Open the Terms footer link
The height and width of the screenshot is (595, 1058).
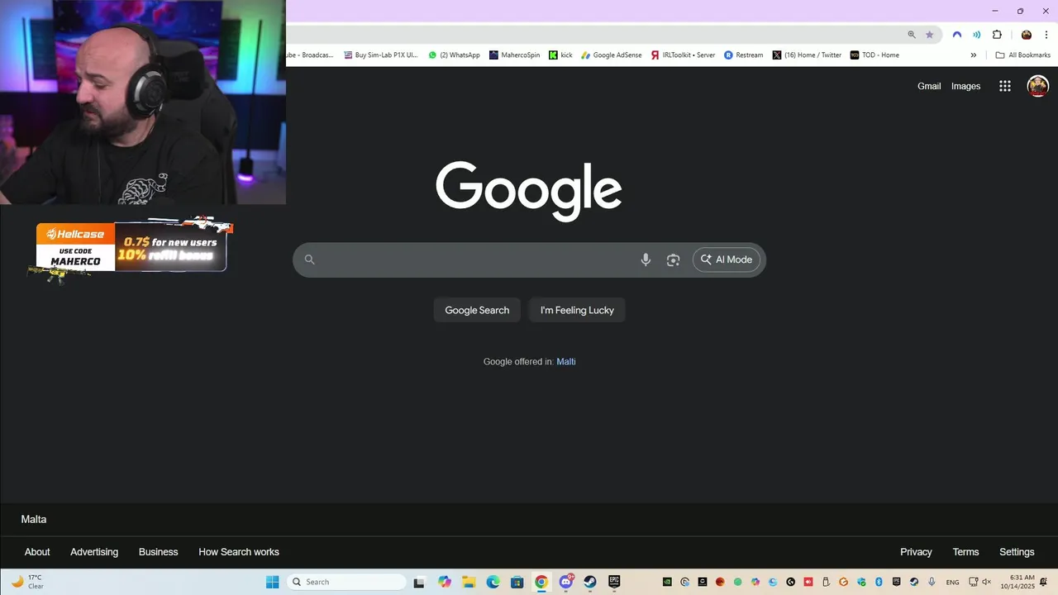(x=965, y=552)
